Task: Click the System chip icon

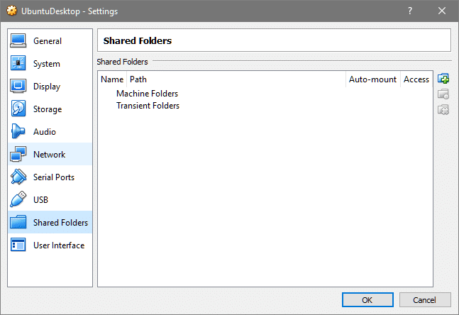Action: pos(18,64)
